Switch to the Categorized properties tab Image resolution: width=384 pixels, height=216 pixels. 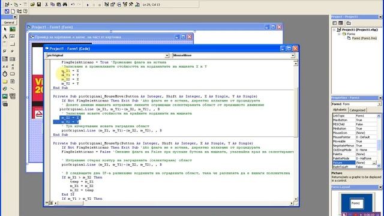point(358,110)
